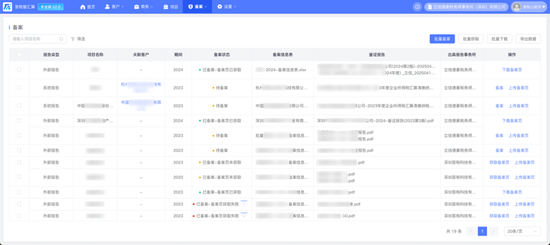The height and width of the screenshot is (245, 550).
Task: Click the 答税智汇算 logo icon
Action: click(7, 7)
